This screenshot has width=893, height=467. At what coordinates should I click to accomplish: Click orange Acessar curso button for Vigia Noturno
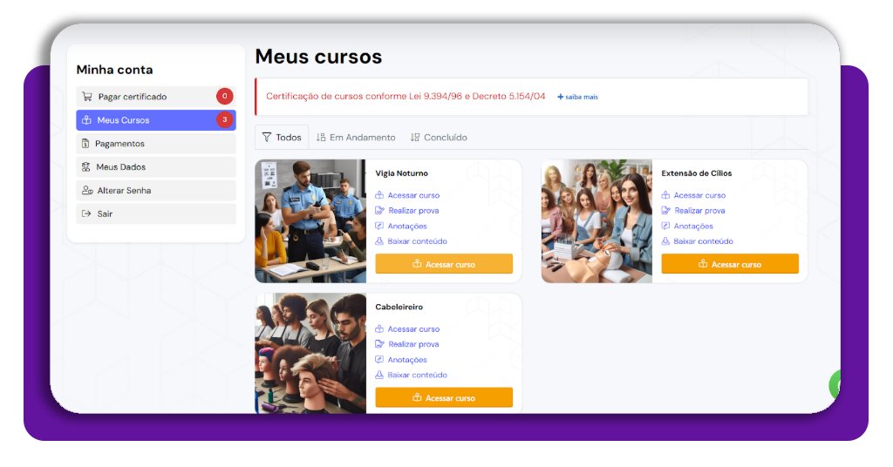pyautogui.click(x=444, y=264)
